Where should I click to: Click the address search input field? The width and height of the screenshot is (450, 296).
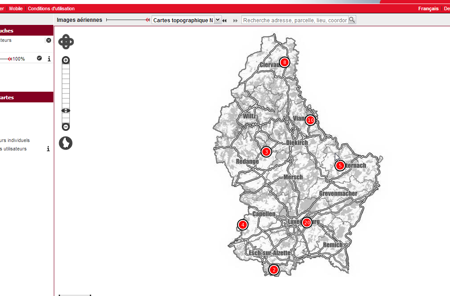pyautogui.click(x=295, y=20)
